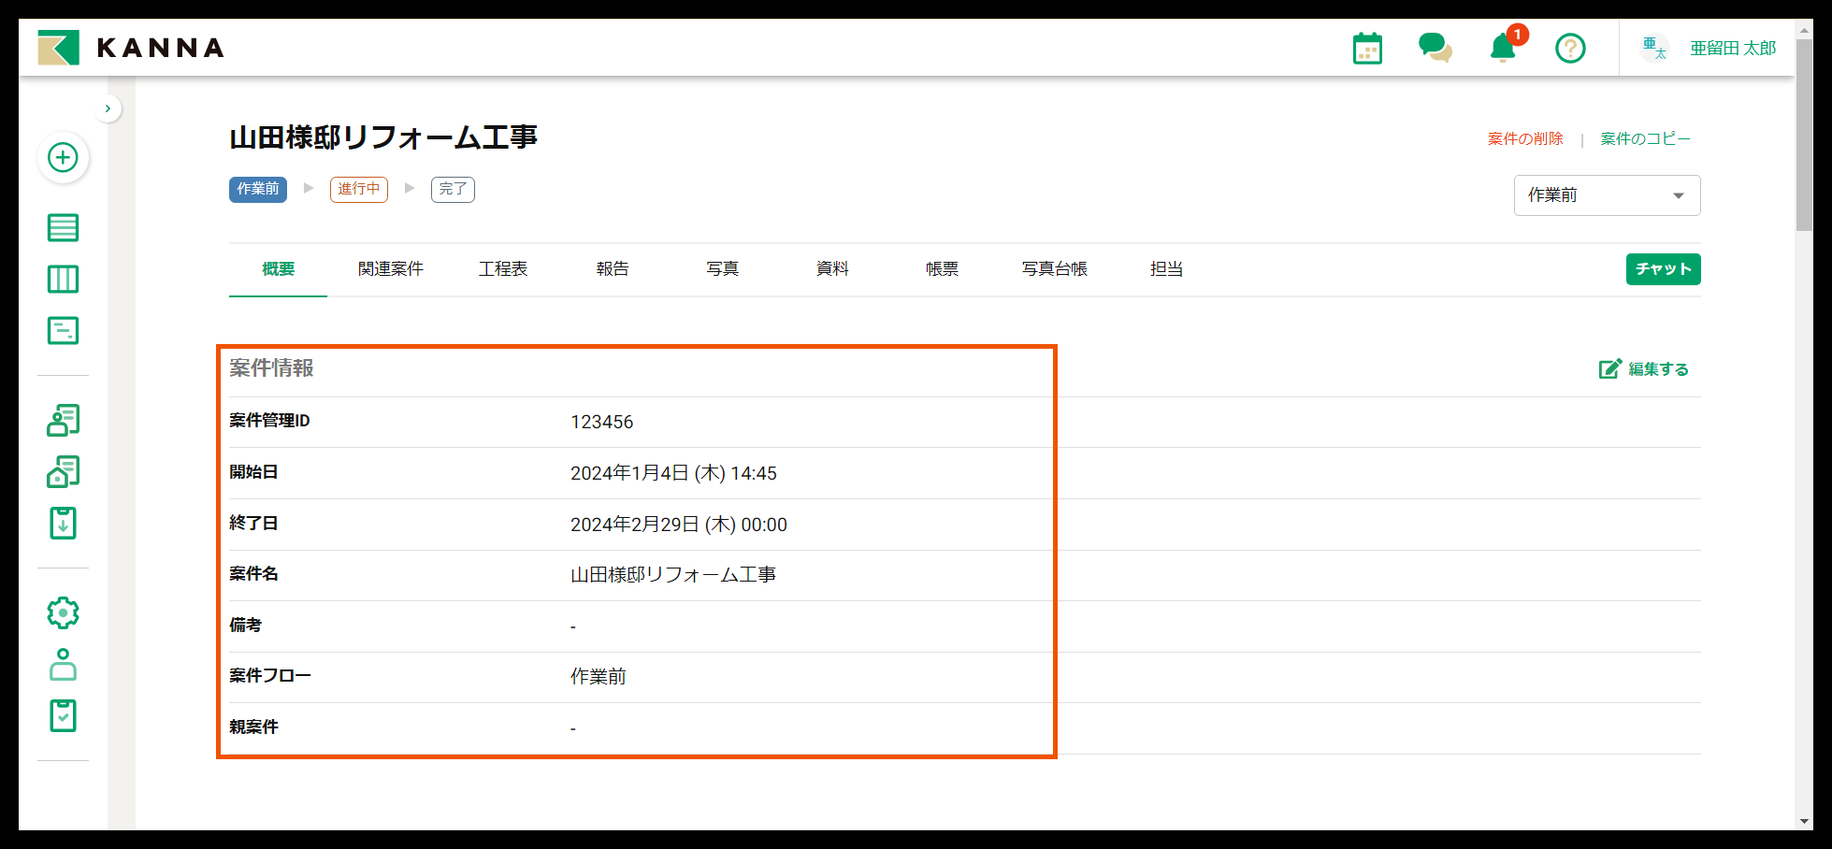Collapse the left sidebar with the chevron

click(108, 108)
